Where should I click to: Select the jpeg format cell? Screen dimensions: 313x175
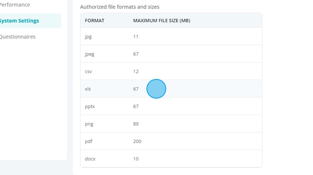click(90, 54)
